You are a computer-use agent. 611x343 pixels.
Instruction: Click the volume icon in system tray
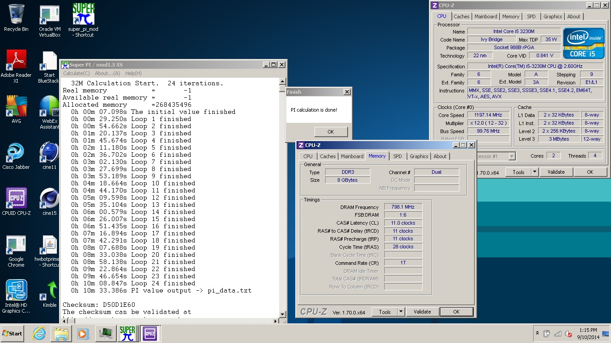click(569, 334)
